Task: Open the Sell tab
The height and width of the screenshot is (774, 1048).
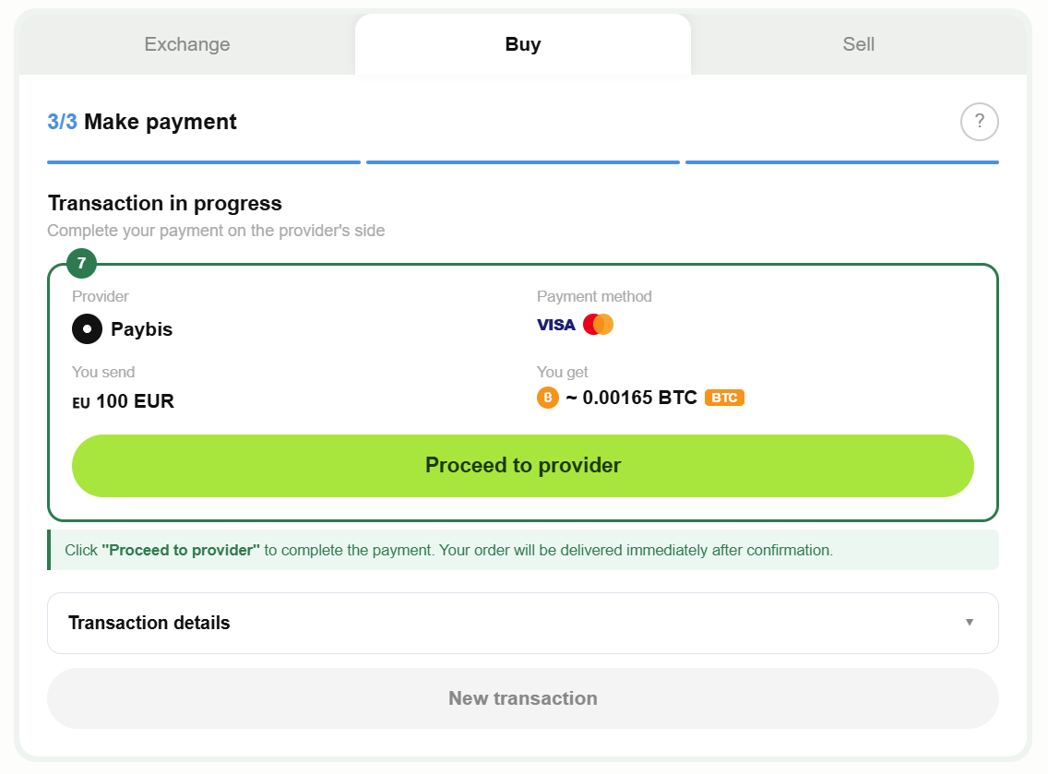Action: click(859, 44)
